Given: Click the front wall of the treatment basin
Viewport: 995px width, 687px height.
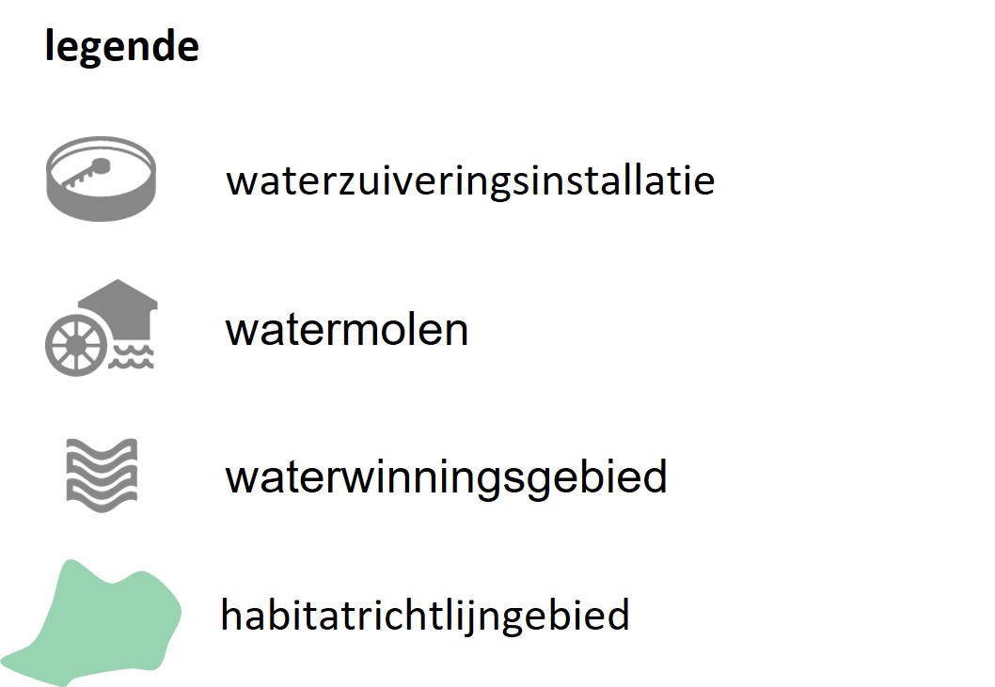Looking at the screenshot, I should pyautogui.click(x=101, y=205).
